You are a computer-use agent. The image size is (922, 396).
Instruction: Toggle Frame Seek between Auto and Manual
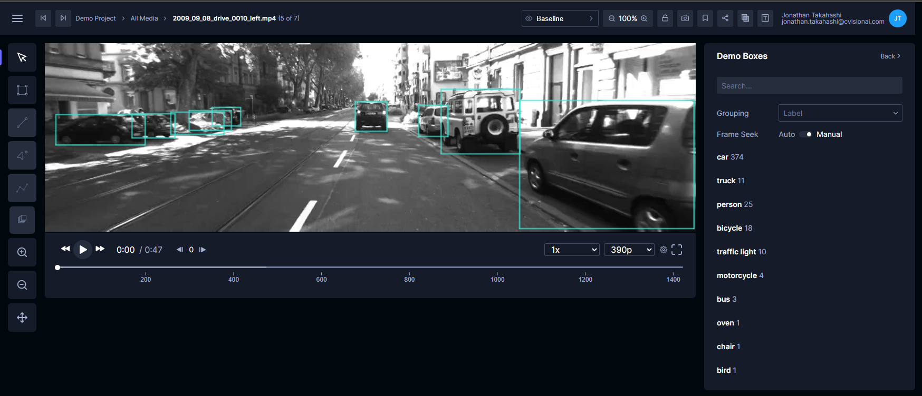click(805, 134)
